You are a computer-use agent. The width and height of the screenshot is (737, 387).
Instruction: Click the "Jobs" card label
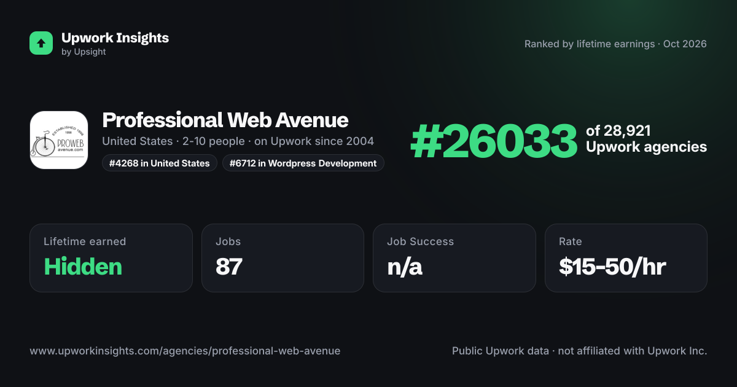point(227,241)
